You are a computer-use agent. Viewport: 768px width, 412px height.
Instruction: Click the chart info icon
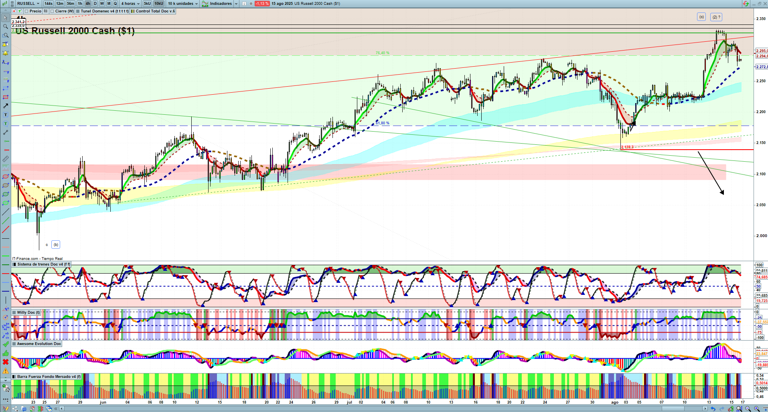244,4
